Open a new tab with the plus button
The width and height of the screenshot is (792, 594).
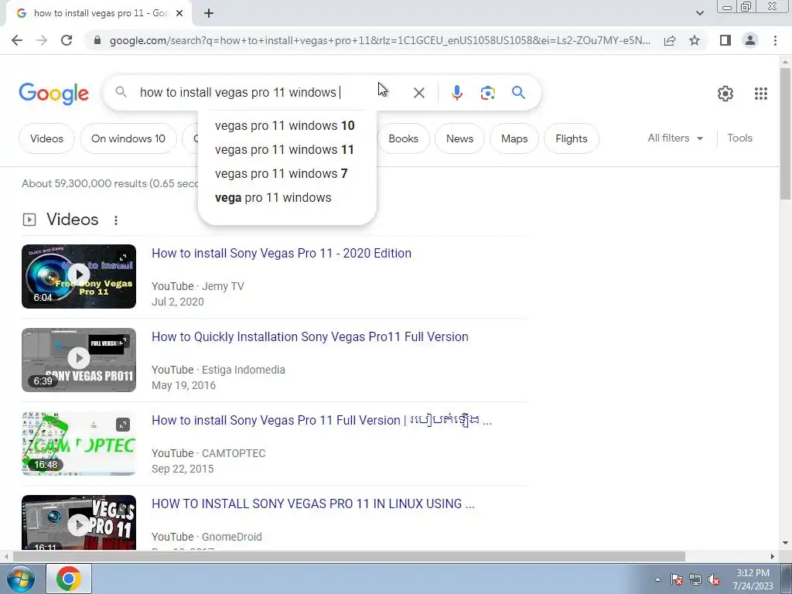click(209, 13)
